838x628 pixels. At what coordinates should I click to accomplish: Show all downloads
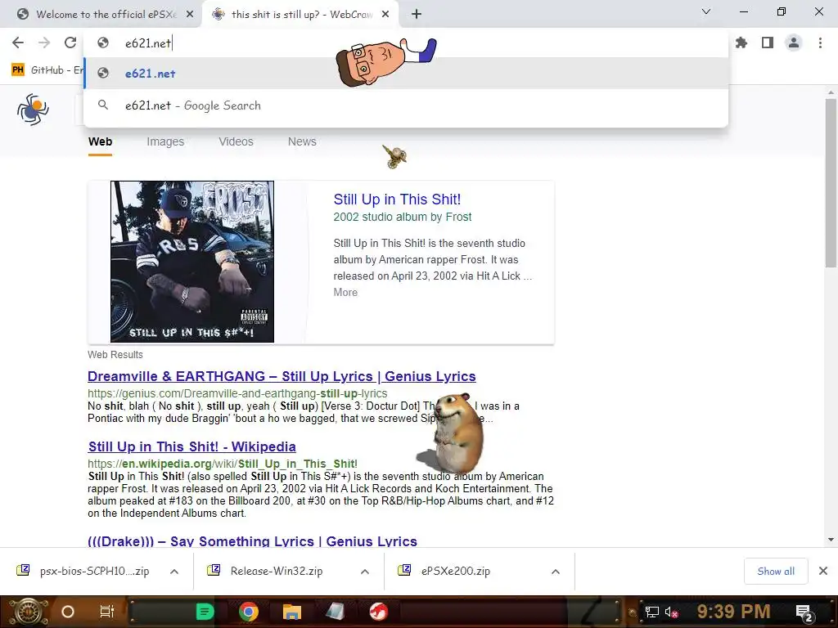(x=776, y=572)
